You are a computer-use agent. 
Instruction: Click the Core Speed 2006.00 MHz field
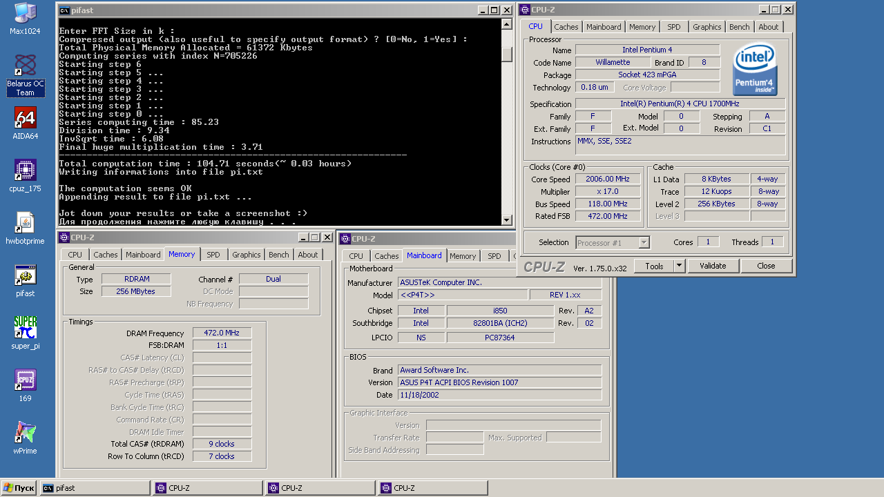[x=606, y=179]
